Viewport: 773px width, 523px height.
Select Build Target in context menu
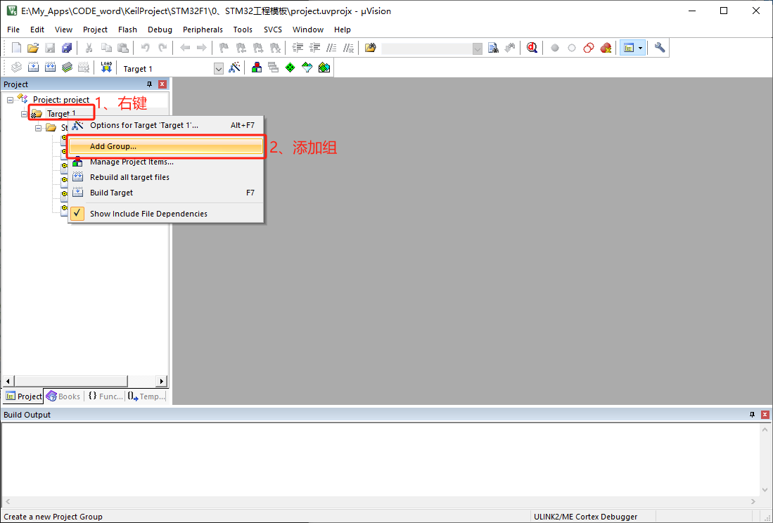(166, 193)
